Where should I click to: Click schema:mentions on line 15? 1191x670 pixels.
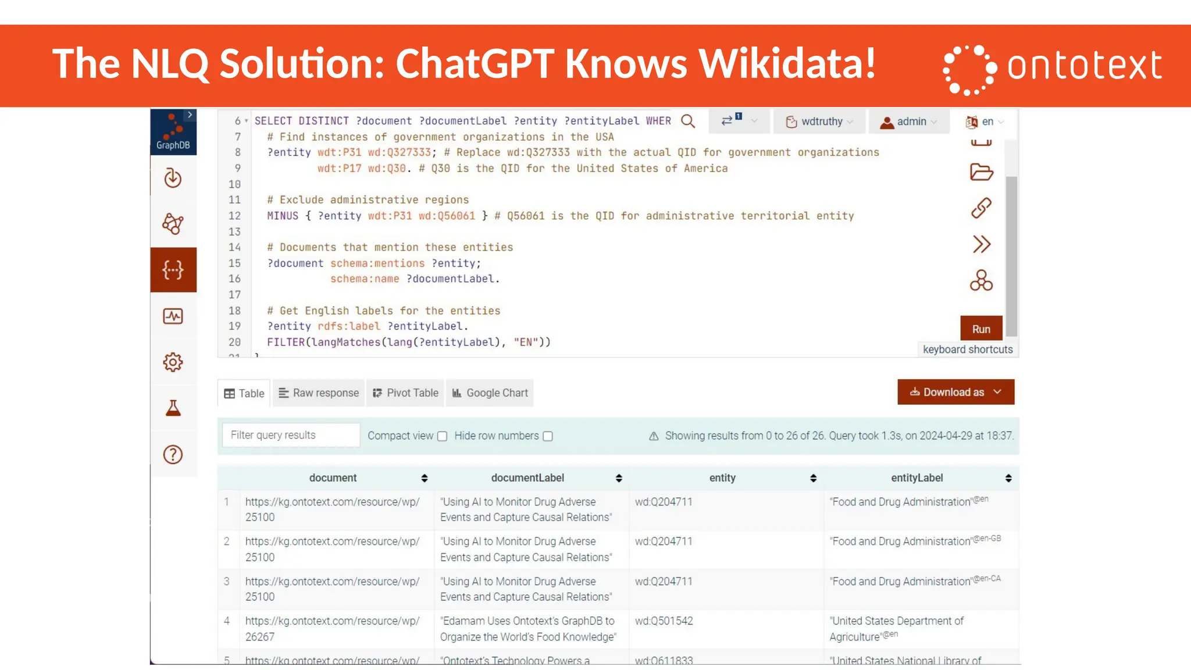point(377,263)
